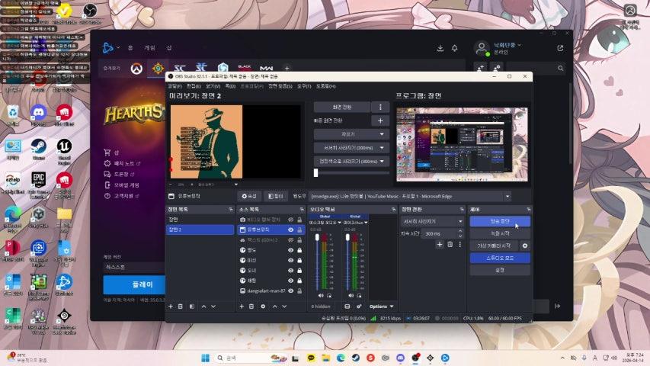Open the 도구 menu in OBS
The image size is (650, 366).
(304, 86)
